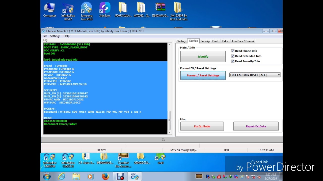Image resolution: width=323 pixels, height=181 pixels.
Task: Open InfinityBox CM2SCR desktop shortcut
Action: [x=68, y=161]
